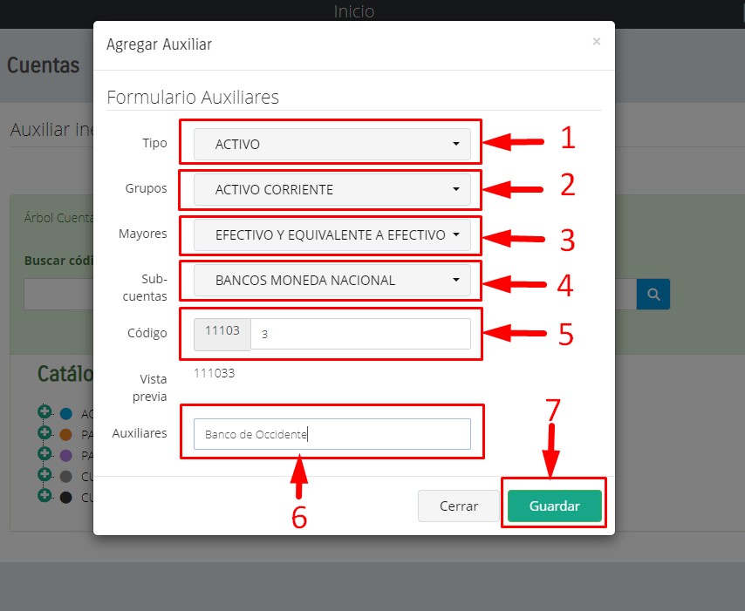The height and width of the screenshot is (611, 745).
Task: Open the Grupos dropdown showing ACTIVO CORRIENTE
Action: pos(332,189)
